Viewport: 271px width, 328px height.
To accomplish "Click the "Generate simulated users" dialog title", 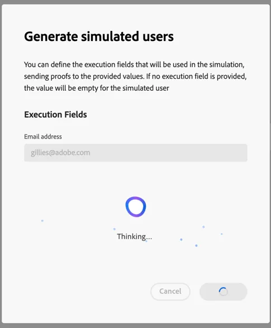I will 99,36.
